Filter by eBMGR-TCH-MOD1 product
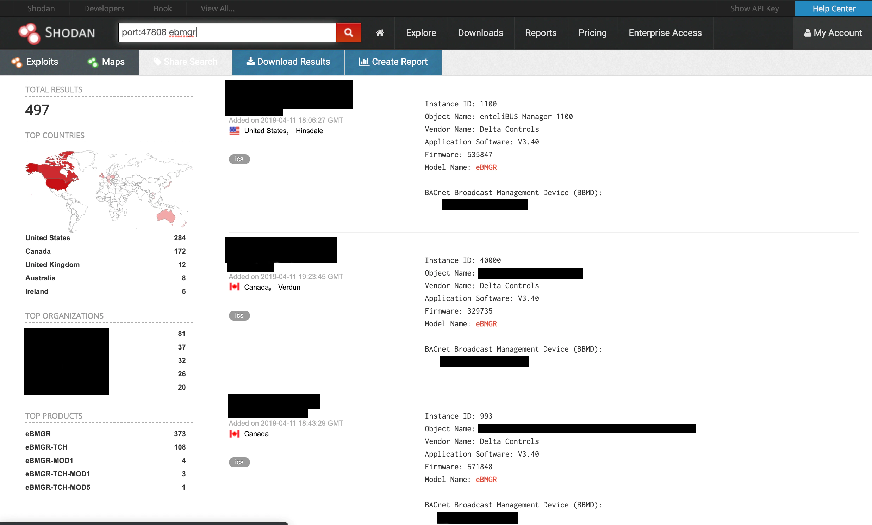 (x=58, y=474)
